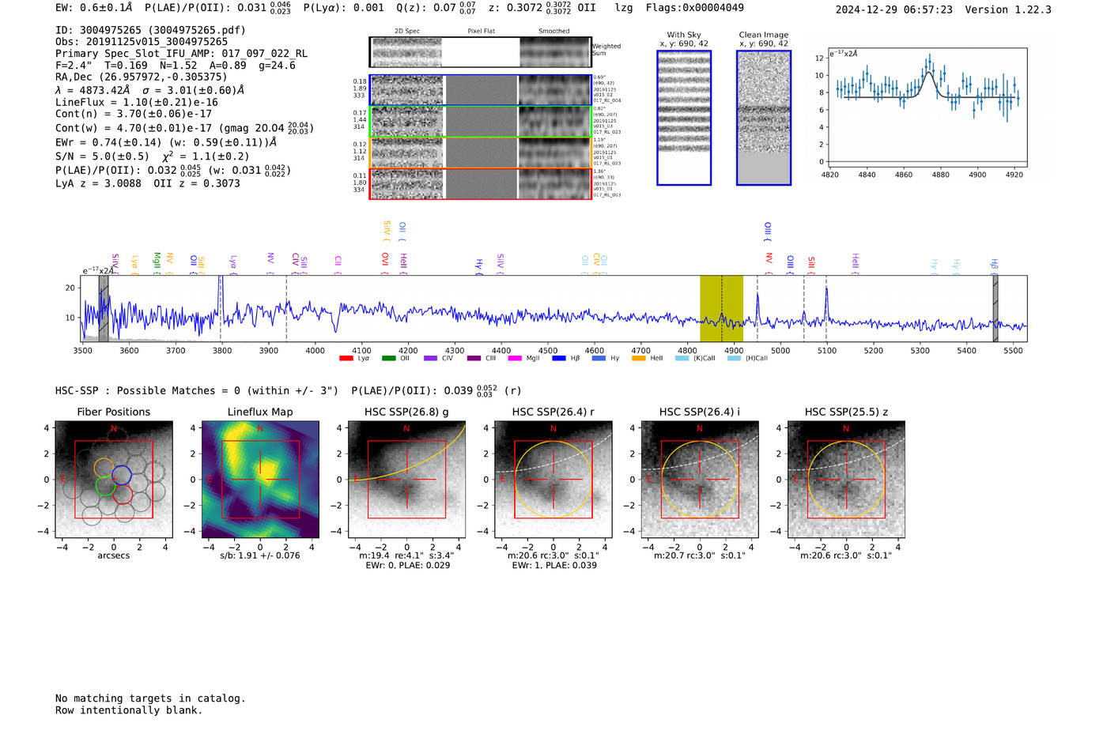Open the HSC SSP(25.5) z cutout

point(846,480)
